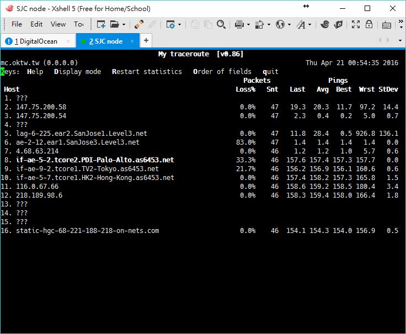Click the virtual keyboard icon
The height and width of the screenshot is (334, 406).
[x=387, y=25]
